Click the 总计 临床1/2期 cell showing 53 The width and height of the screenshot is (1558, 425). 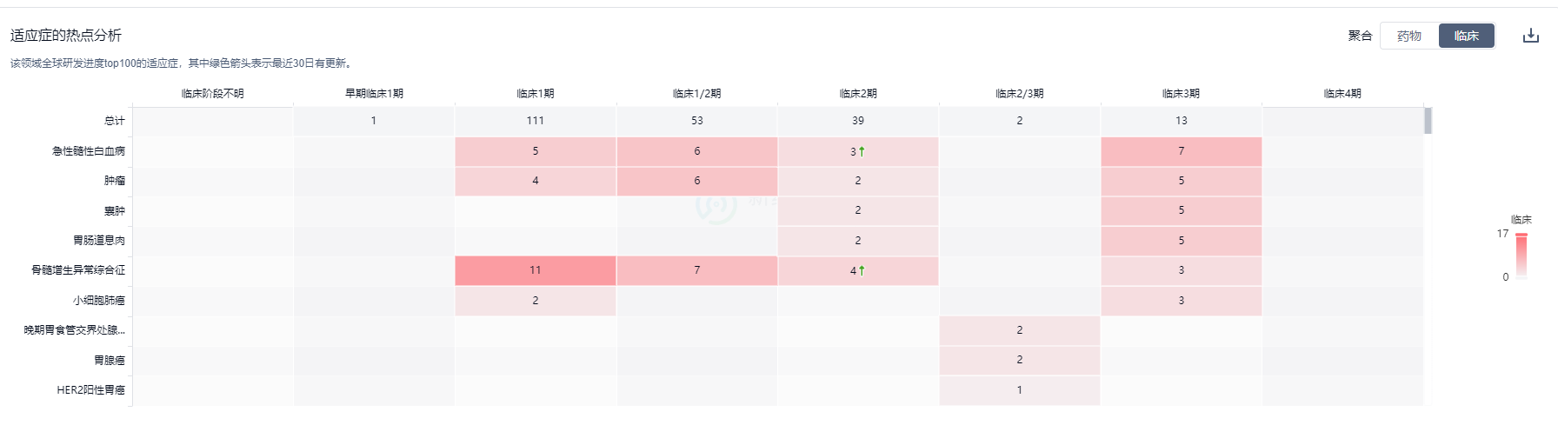point(697,121)
